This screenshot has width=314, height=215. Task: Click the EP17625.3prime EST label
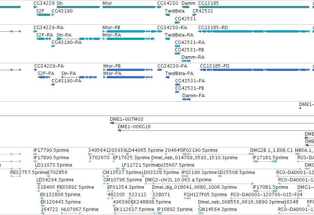pyautogui.click(x=131, y=158)
